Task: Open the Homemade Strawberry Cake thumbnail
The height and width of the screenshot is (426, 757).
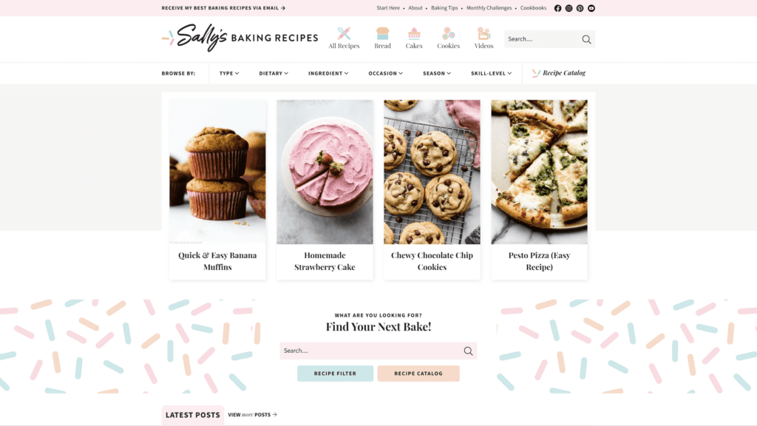Action: point(325,172)
